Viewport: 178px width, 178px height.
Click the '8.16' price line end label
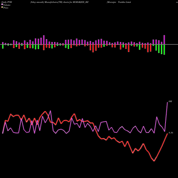[x=171, y=133]
